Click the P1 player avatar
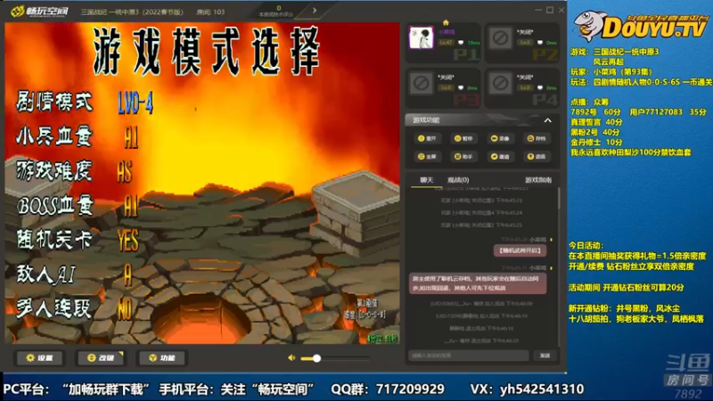713x401 pixels. pyautogui.click(x=421, y=37)
